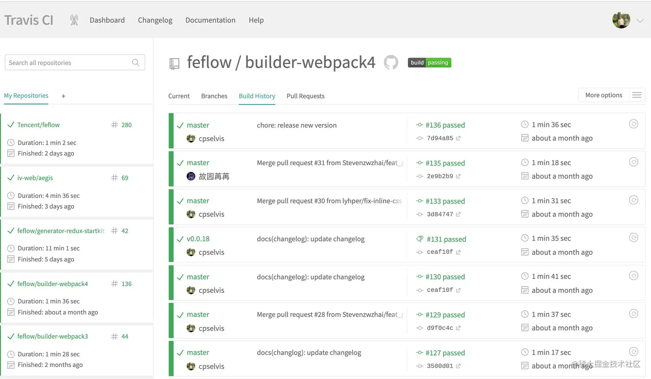Open build number 42 for generator-redux-startkit

click(124, 231)
